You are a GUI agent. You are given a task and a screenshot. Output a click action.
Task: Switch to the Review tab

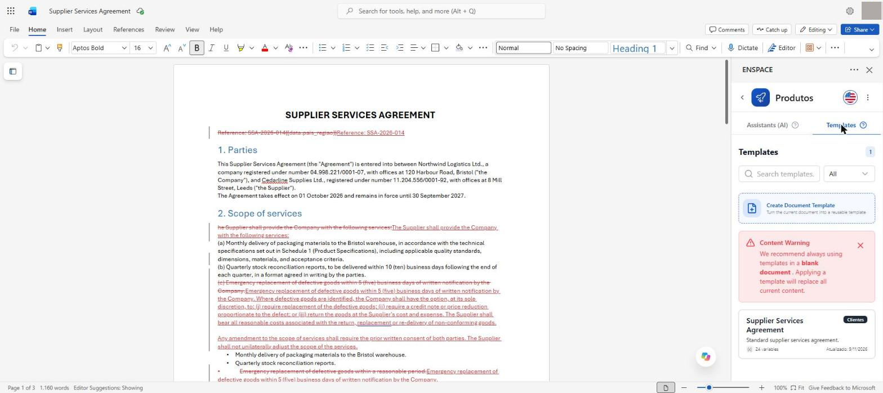coord(164,29)
